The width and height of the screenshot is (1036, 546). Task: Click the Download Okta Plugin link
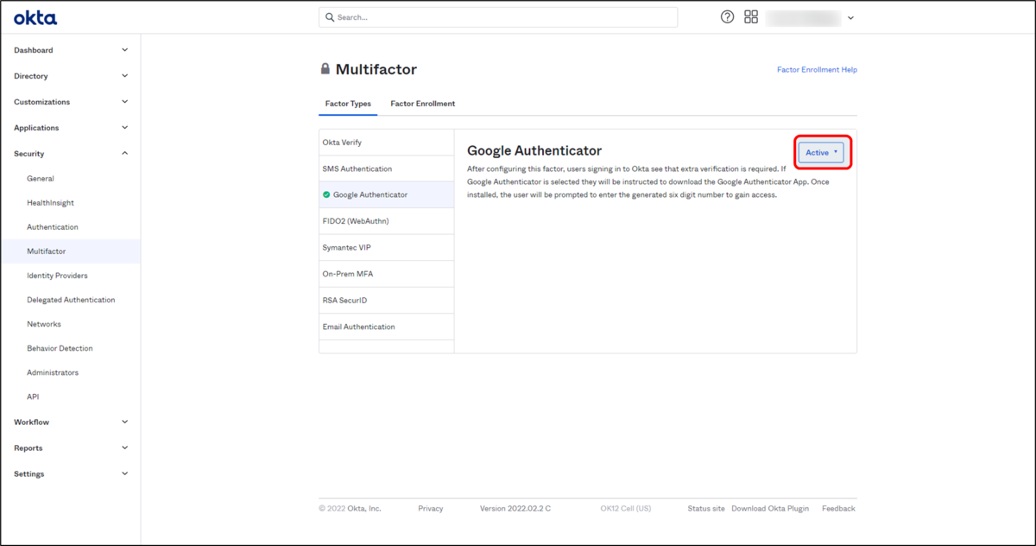770,509
